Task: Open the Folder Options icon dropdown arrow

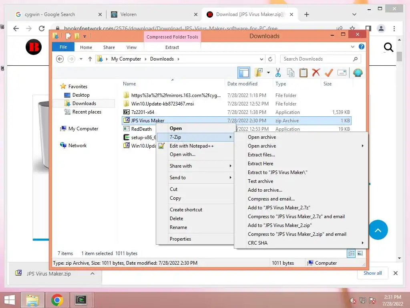Action: tap(268, 73)
